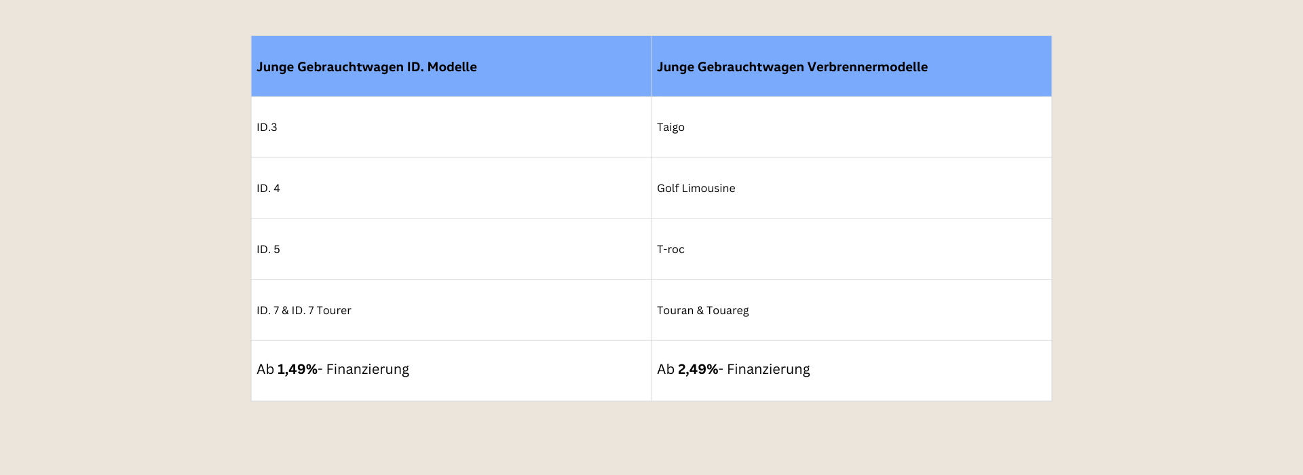Click the word "Tourer"
The height and width of the screenshot is (475, 1303).
pyautogui.click(x=334, y=311)
